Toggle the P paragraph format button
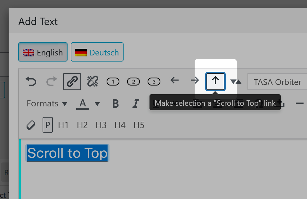 [x=47, y=125]
